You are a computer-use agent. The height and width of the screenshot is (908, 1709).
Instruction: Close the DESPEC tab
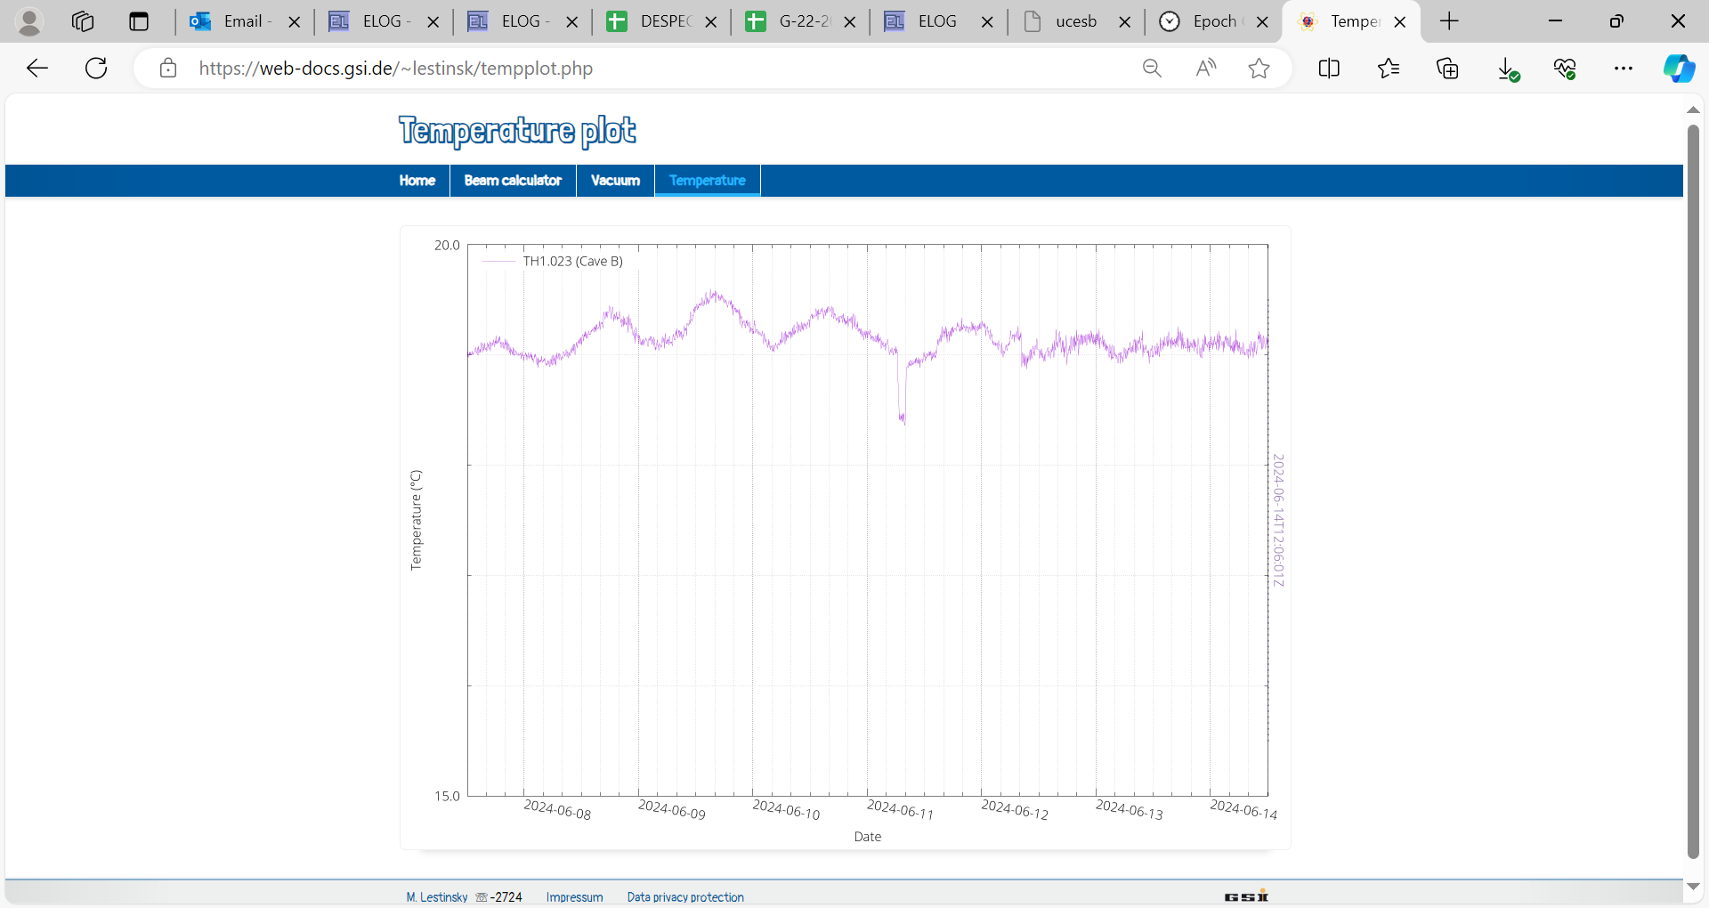pyautogui.click(x=711, y=22)
